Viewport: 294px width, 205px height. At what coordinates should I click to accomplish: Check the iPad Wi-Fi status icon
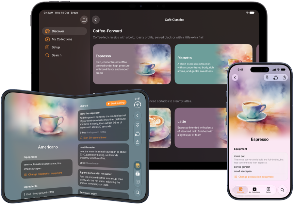click(x=247, y=12)
